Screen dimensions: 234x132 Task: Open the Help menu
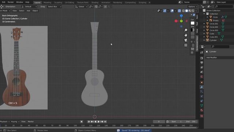tap(27, 2)
